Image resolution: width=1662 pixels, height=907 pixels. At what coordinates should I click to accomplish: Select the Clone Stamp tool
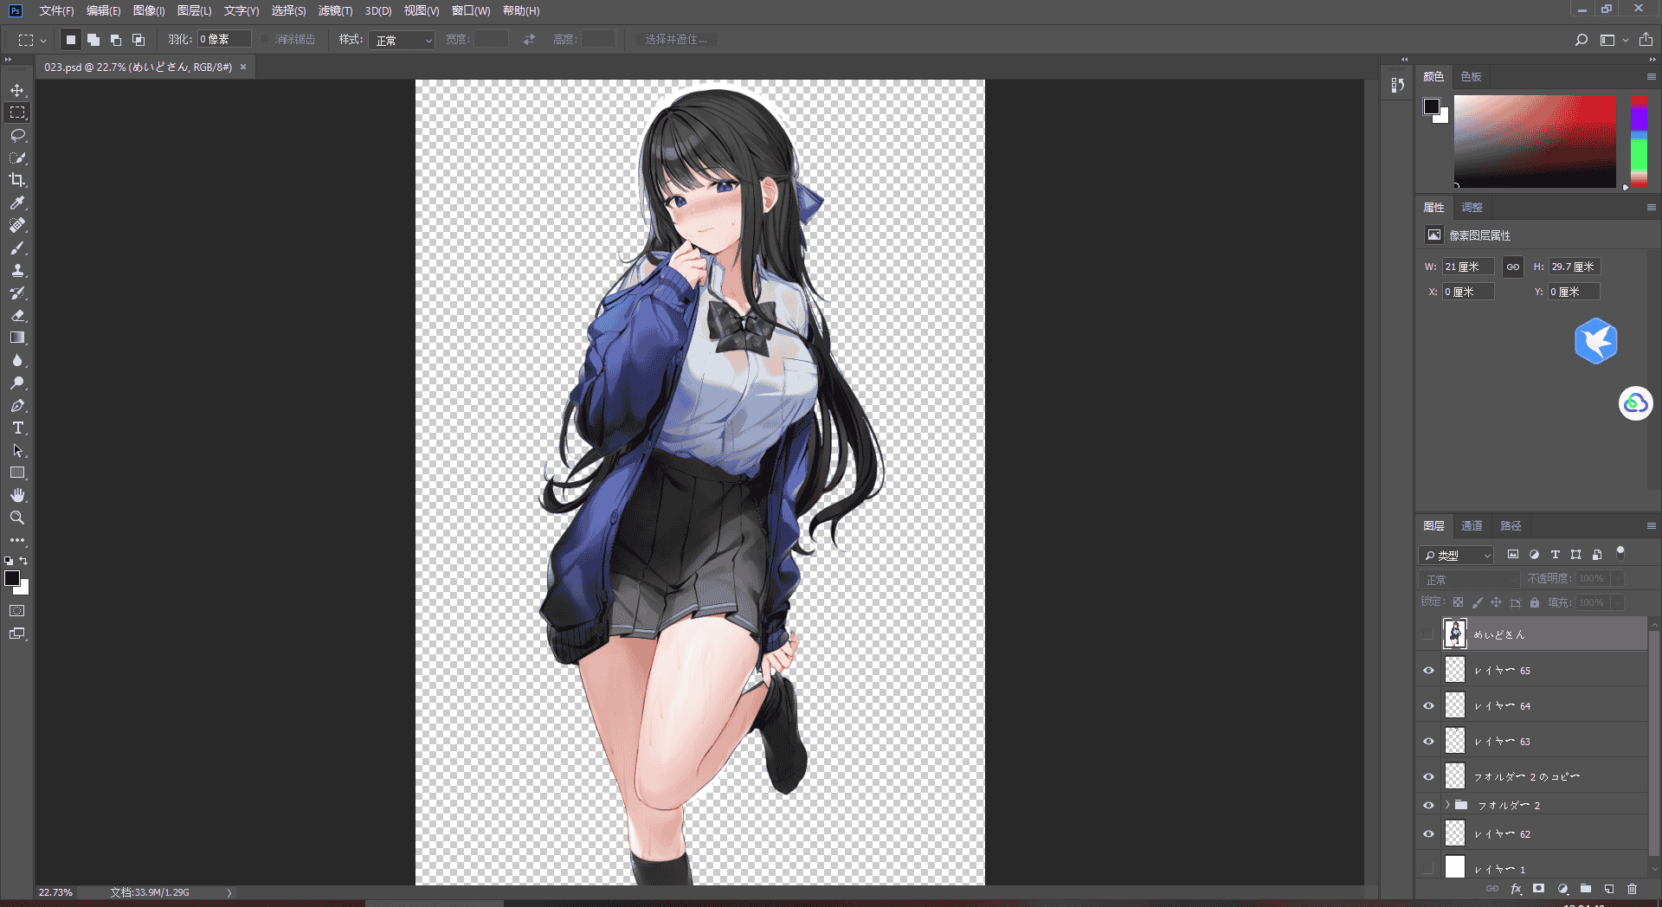(x=17, y=270)
